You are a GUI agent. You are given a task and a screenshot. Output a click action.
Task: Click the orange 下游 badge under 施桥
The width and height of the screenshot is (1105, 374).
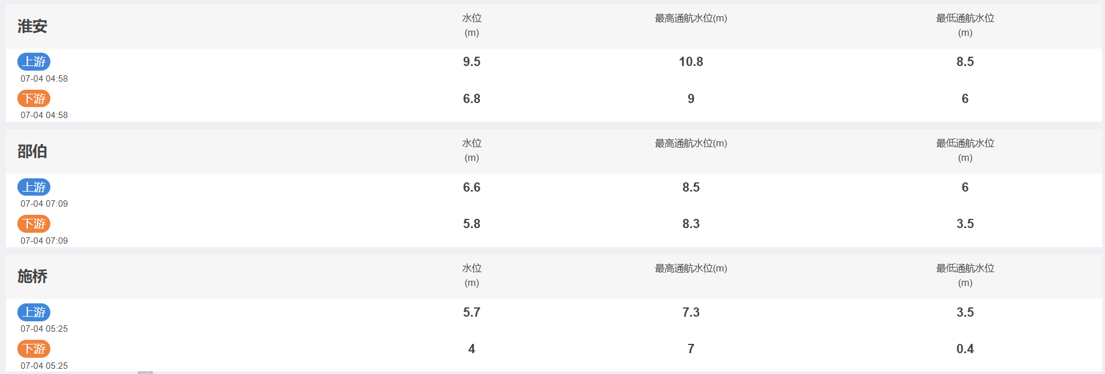34,349
